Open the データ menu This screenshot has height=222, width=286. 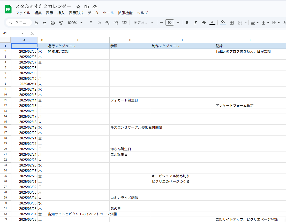93,13
